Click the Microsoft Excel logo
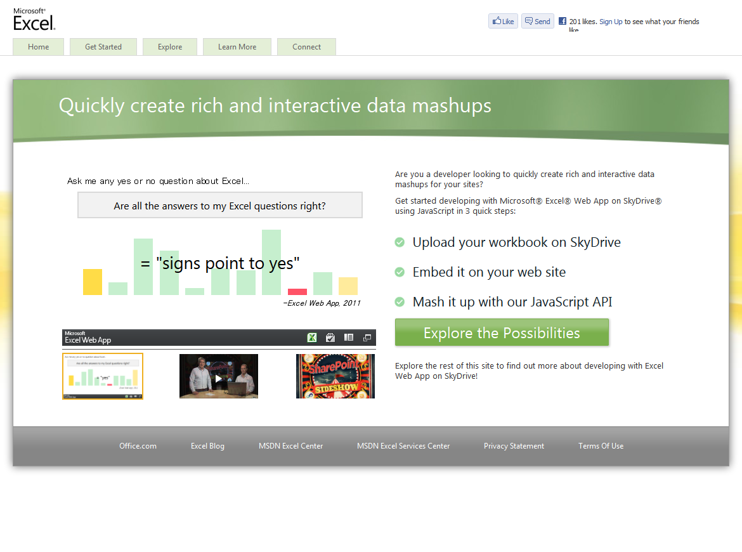The image size is (742, 552). 34,20
